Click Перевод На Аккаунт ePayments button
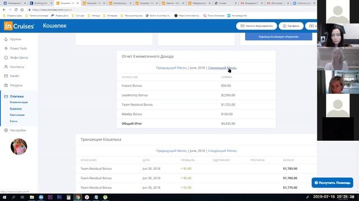This screenshot has height=201, width=359. [278, 37]
